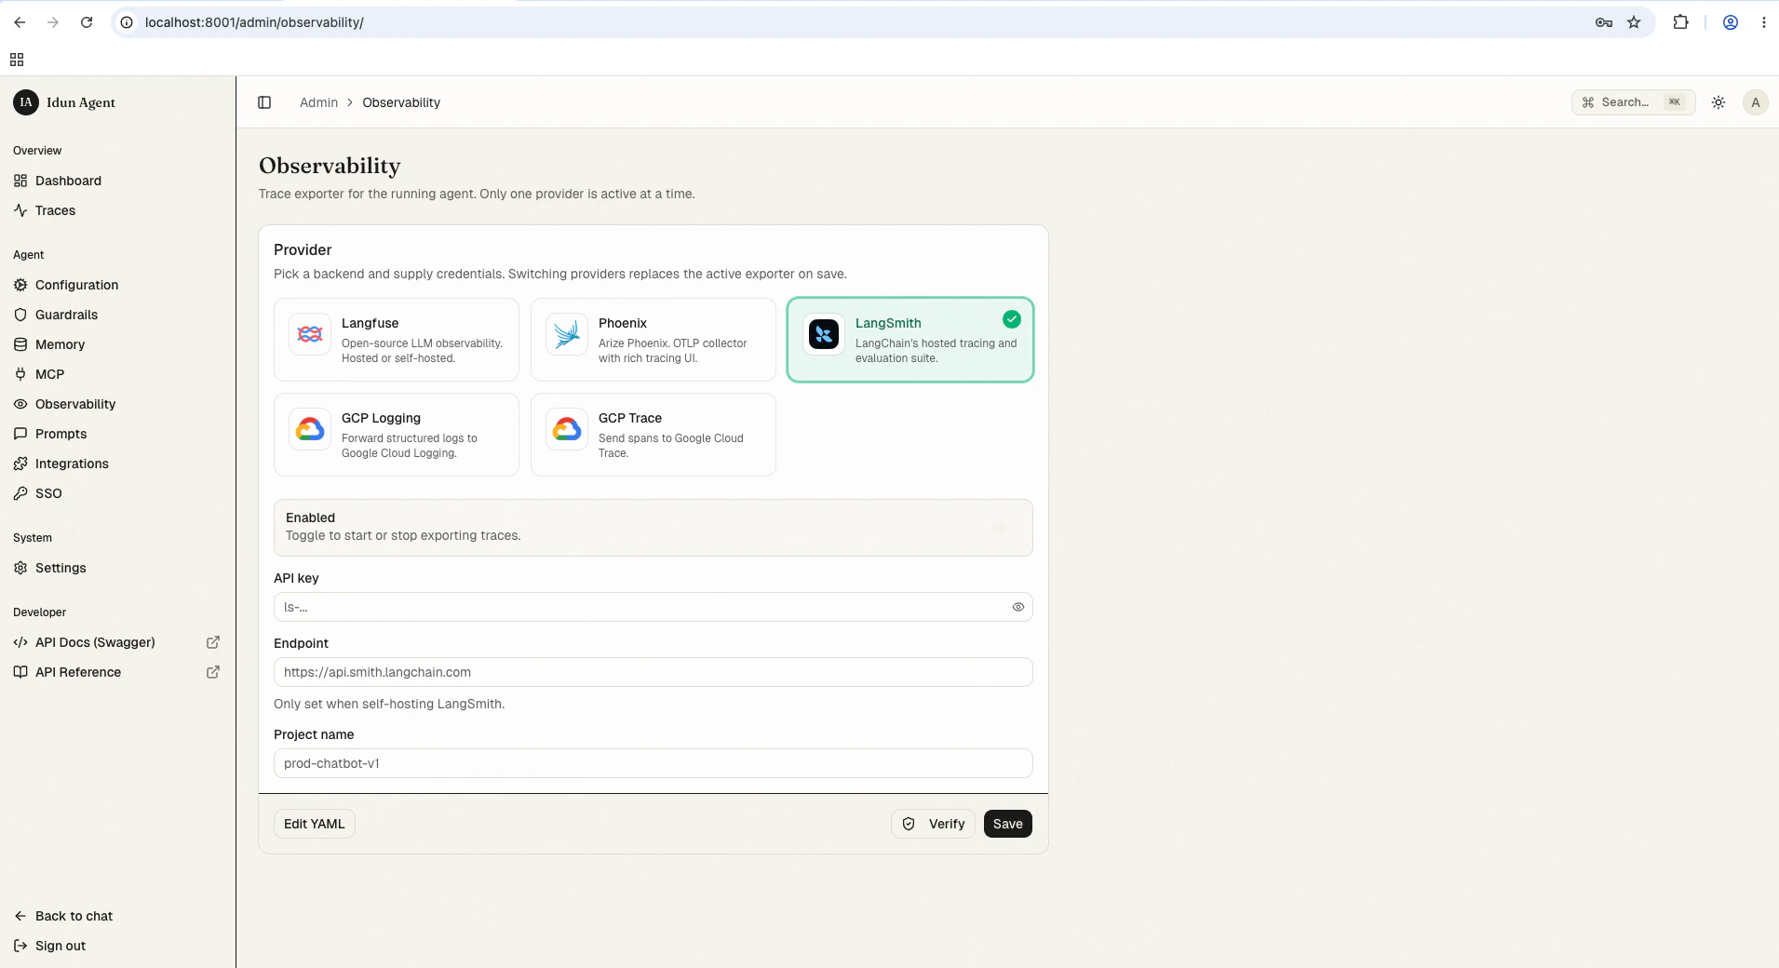Open the browser profile icon
1779x968 pixels.
coord(1731,22)
